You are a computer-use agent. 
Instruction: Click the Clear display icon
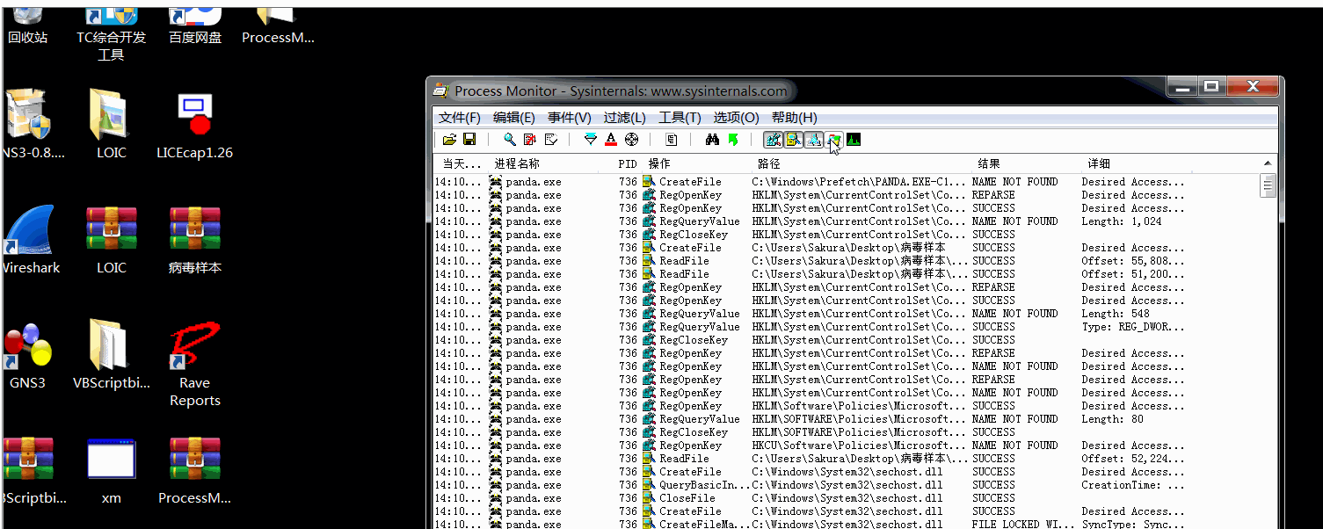(x=551, y=140)
